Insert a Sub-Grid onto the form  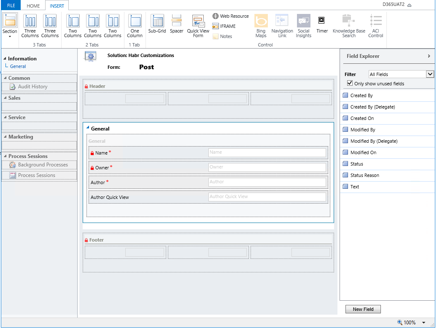click(157, 25)
